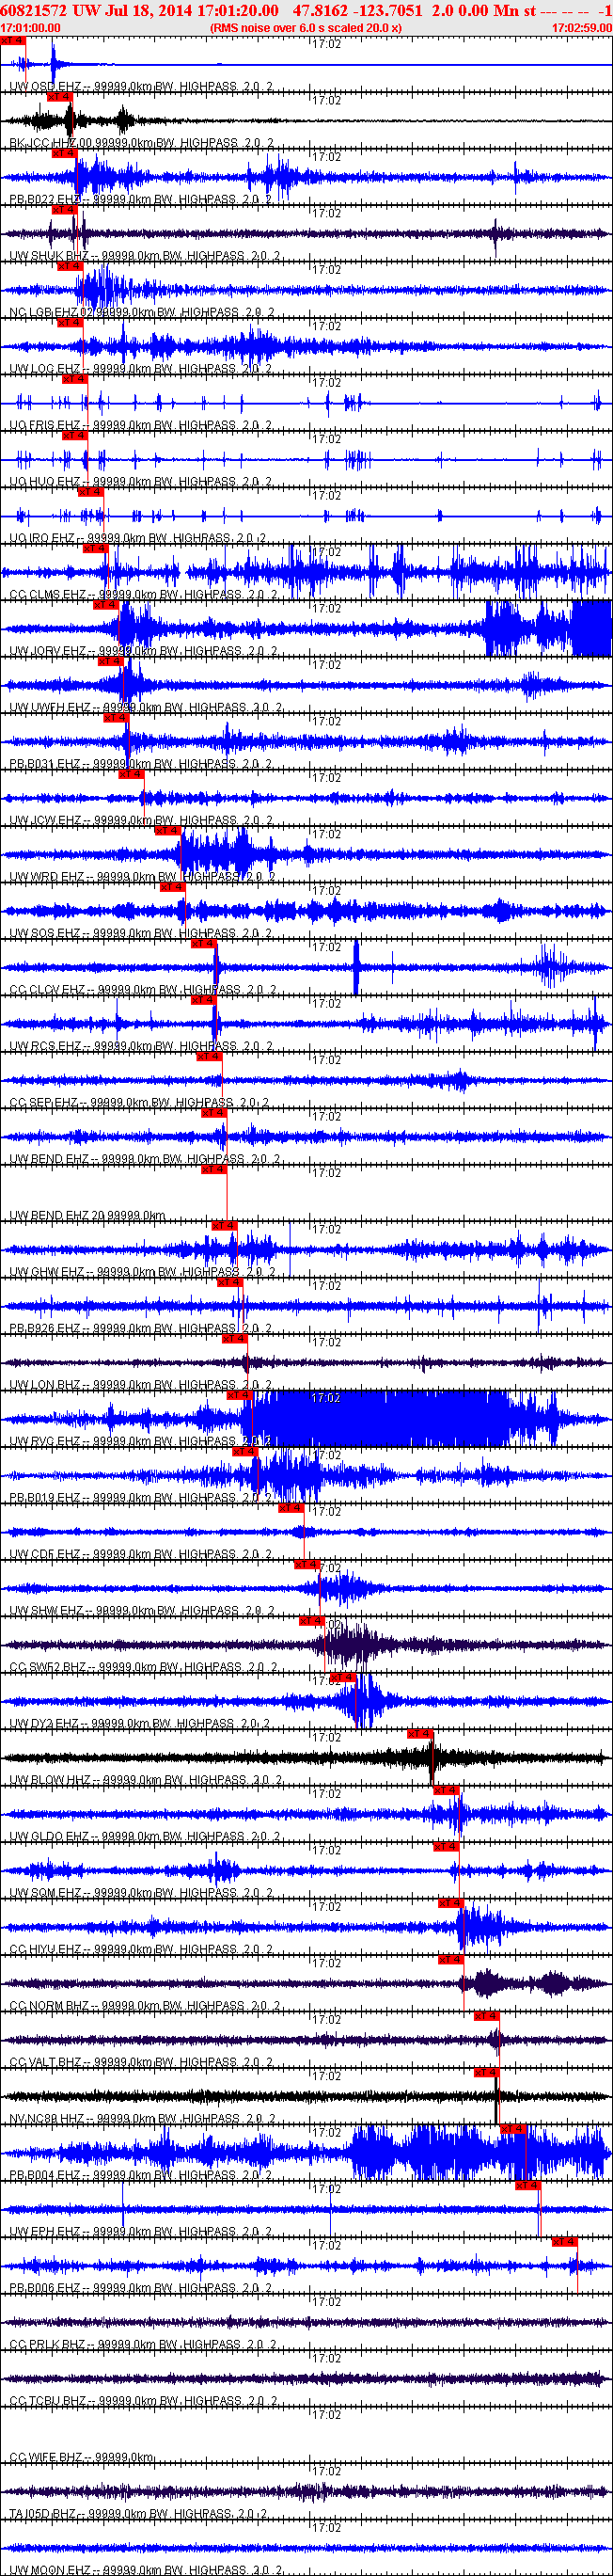Click the red pick flag on UW CDF trace
Image resolution: width=613 pixels, height=2576 pixels.
291,1508
